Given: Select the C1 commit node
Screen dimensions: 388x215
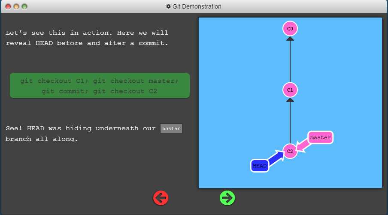Looking at the screenshot, I should [290, 90].
